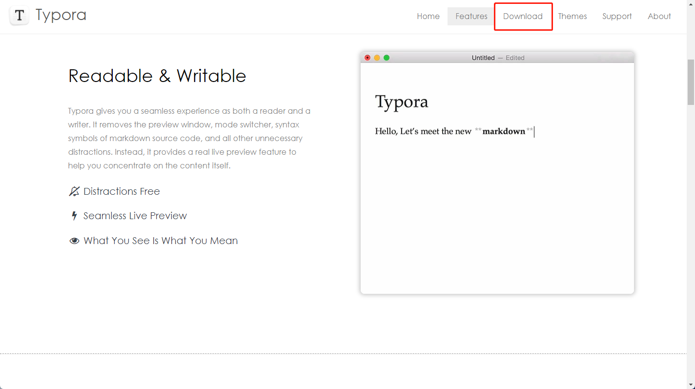Open the Home navigation item
The image size is (695, 389).
[428, 16]
